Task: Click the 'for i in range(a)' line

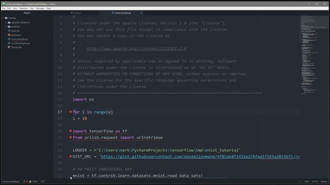Action: [93, 112]
